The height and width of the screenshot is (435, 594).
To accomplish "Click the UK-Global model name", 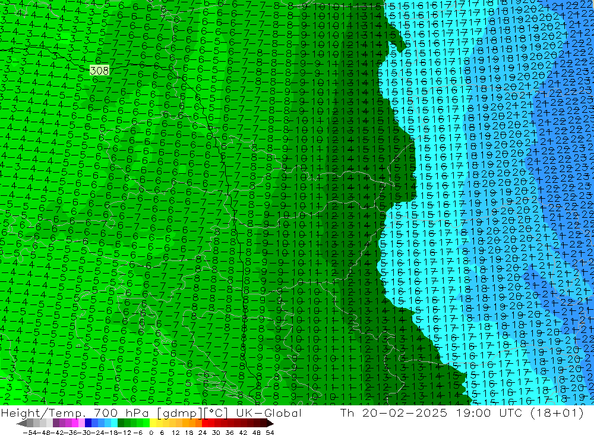I will click(268, 413).
